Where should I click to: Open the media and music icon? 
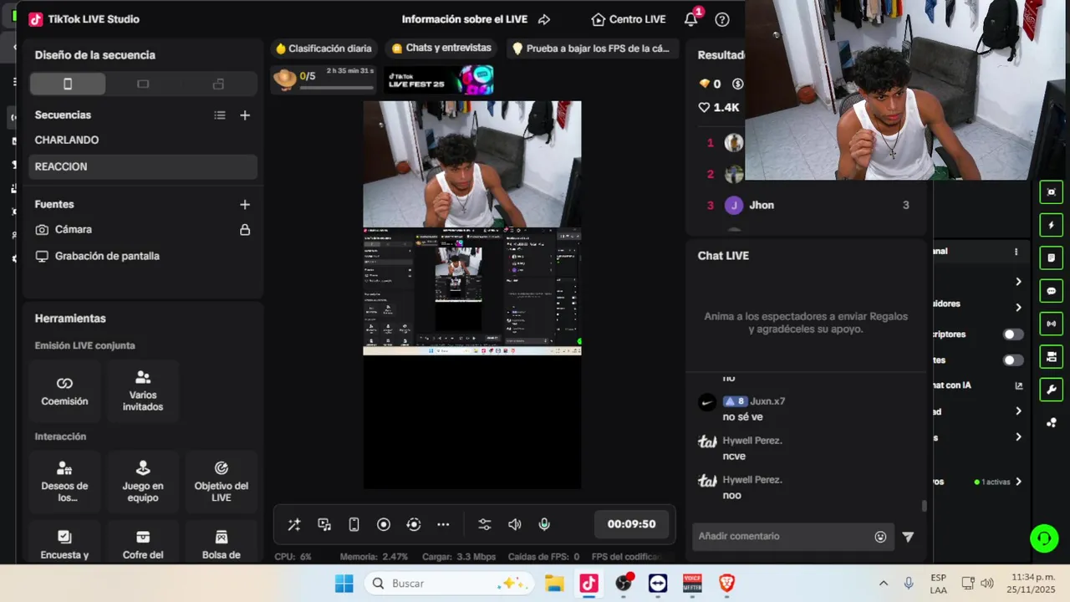324,524
